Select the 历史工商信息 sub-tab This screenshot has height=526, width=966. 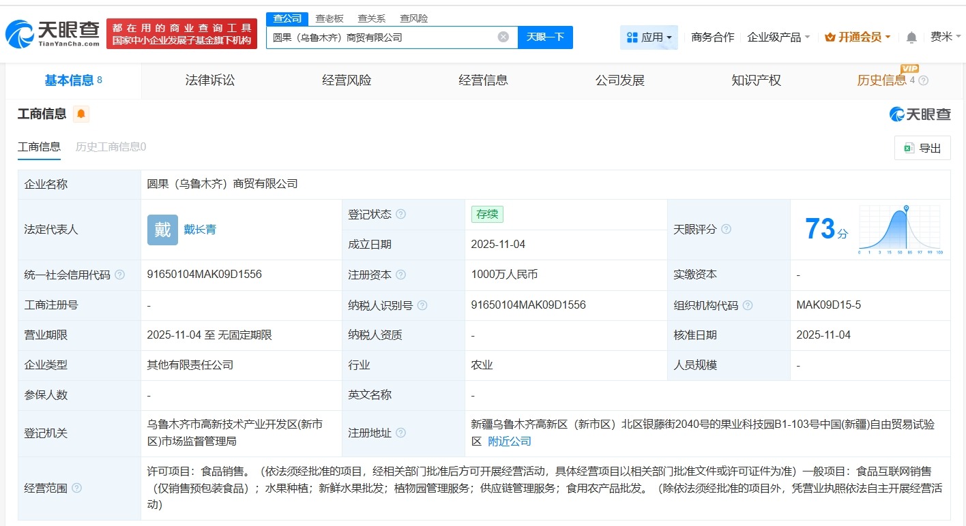(x=110, y=146)
